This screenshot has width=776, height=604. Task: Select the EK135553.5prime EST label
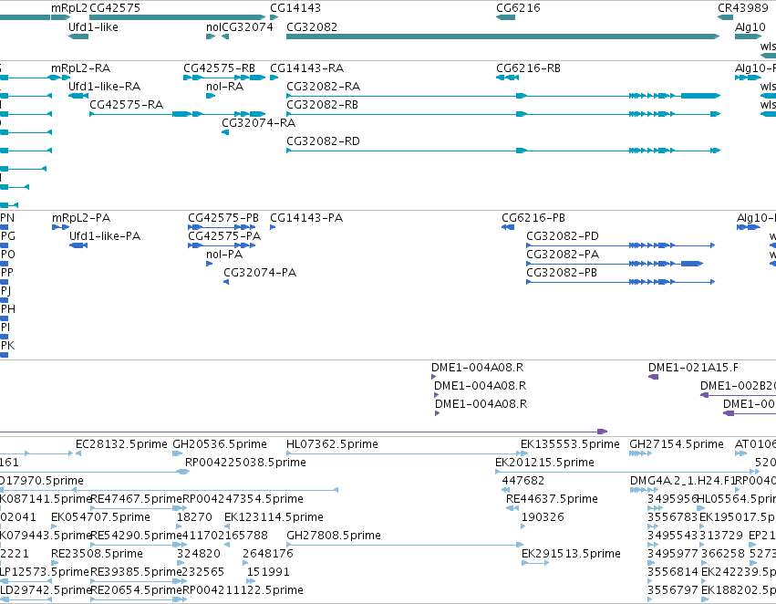570,444
